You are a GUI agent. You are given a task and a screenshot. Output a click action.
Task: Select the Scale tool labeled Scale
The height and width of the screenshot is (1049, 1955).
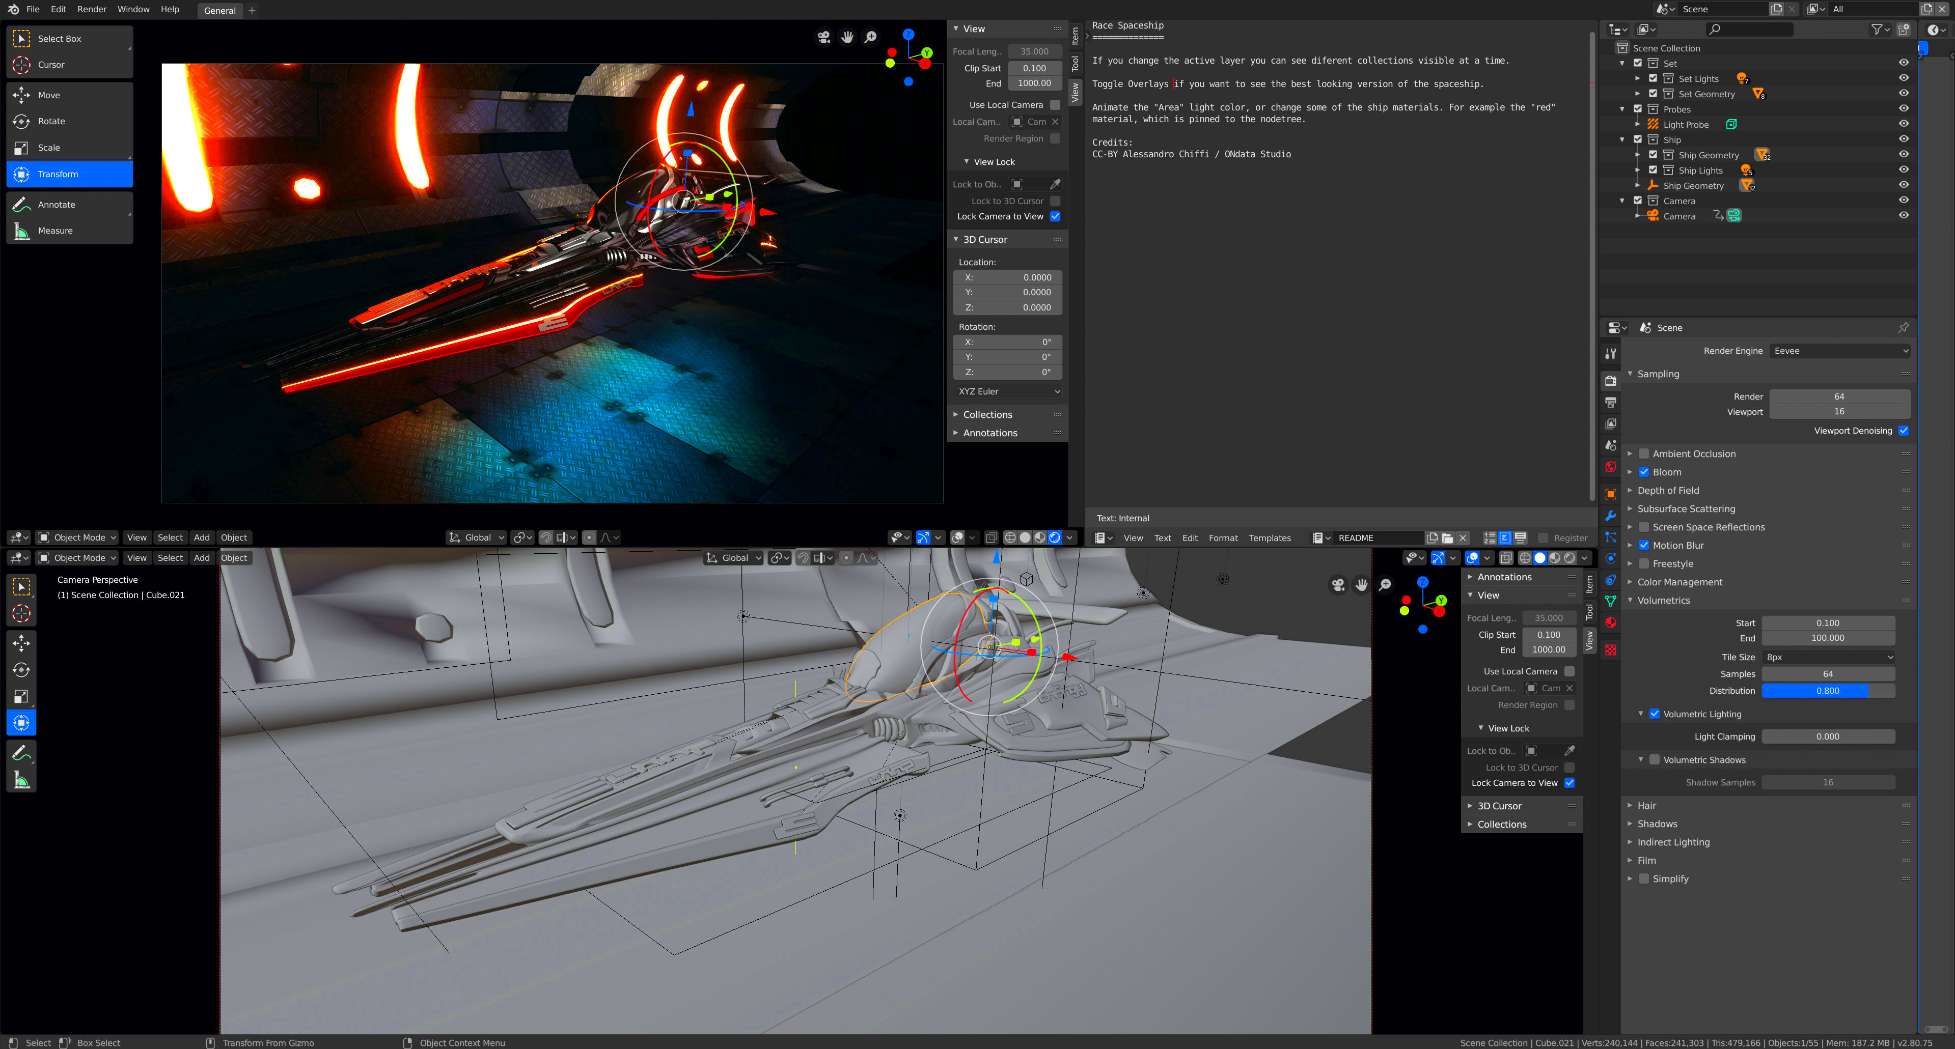[69, 148]
